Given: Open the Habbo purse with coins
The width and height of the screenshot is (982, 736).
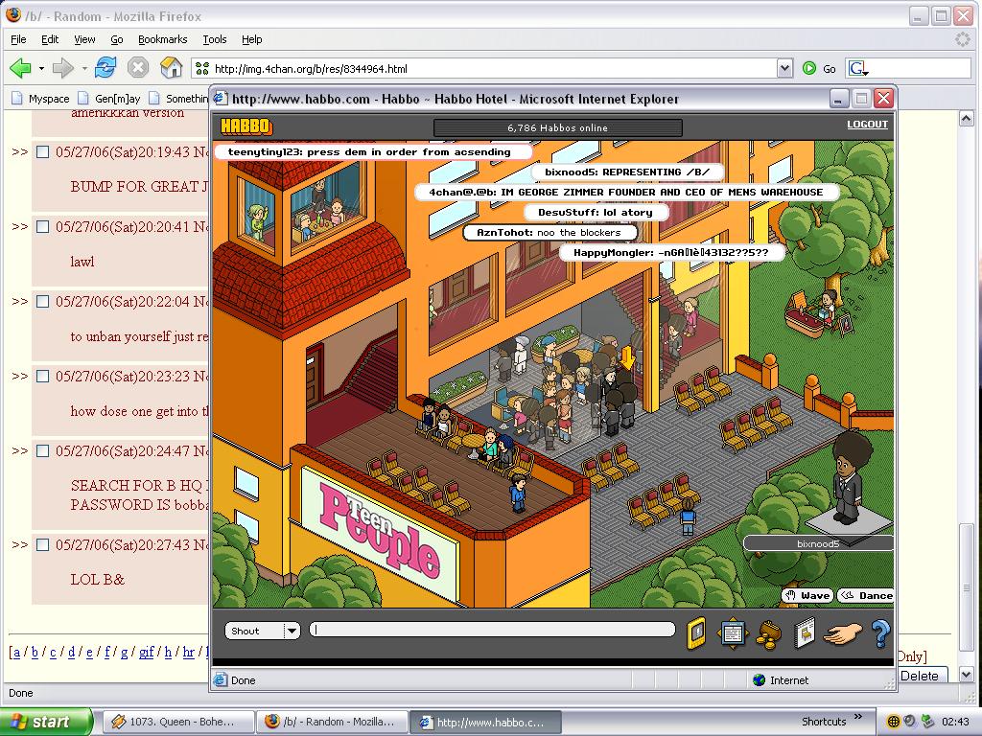Looking at the screenshot, I should click(768, 634).
